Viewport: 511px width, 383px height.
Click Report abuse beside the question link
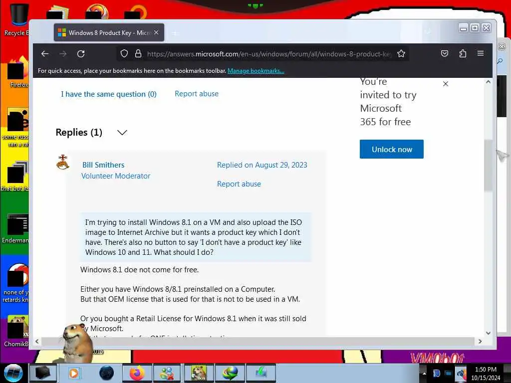pyautogui.click(x=197, y=94)
